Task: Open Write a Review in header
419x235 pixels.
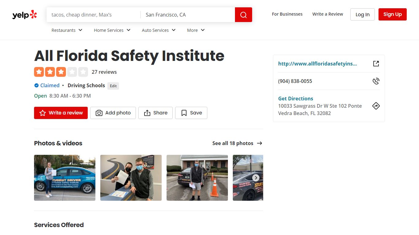Action: [x=328, y=14]
